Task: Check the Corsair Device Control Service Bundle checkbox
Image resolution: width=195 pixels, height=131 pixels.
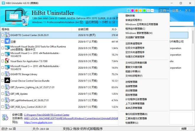Action: [x=2, y=81]
